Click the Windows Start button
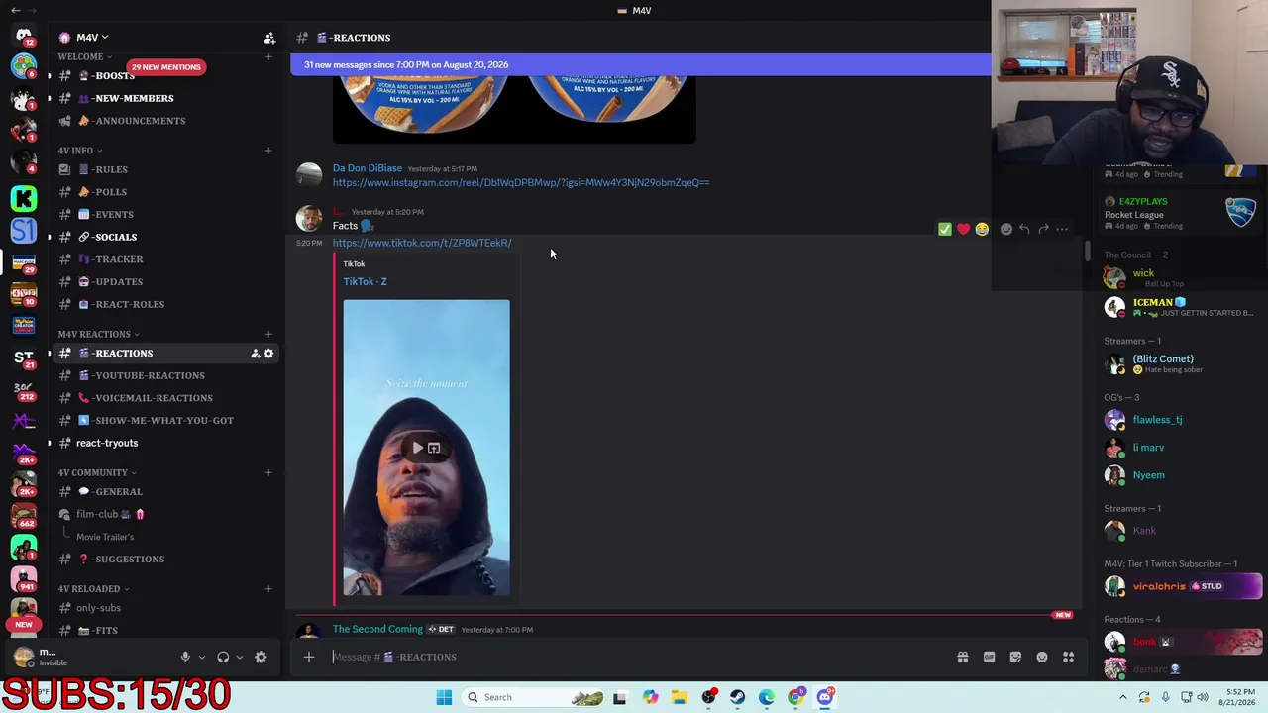Viewport: 1268px width, 713px height. pyautogui.click(x=444, y=697)
